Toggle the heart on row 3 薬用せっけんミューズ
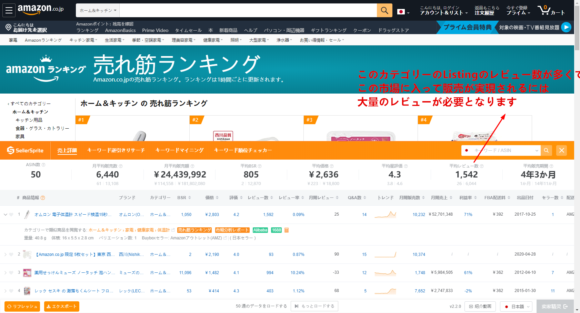The height and width of the screenshot is (313, 580). tap(11, 273)
